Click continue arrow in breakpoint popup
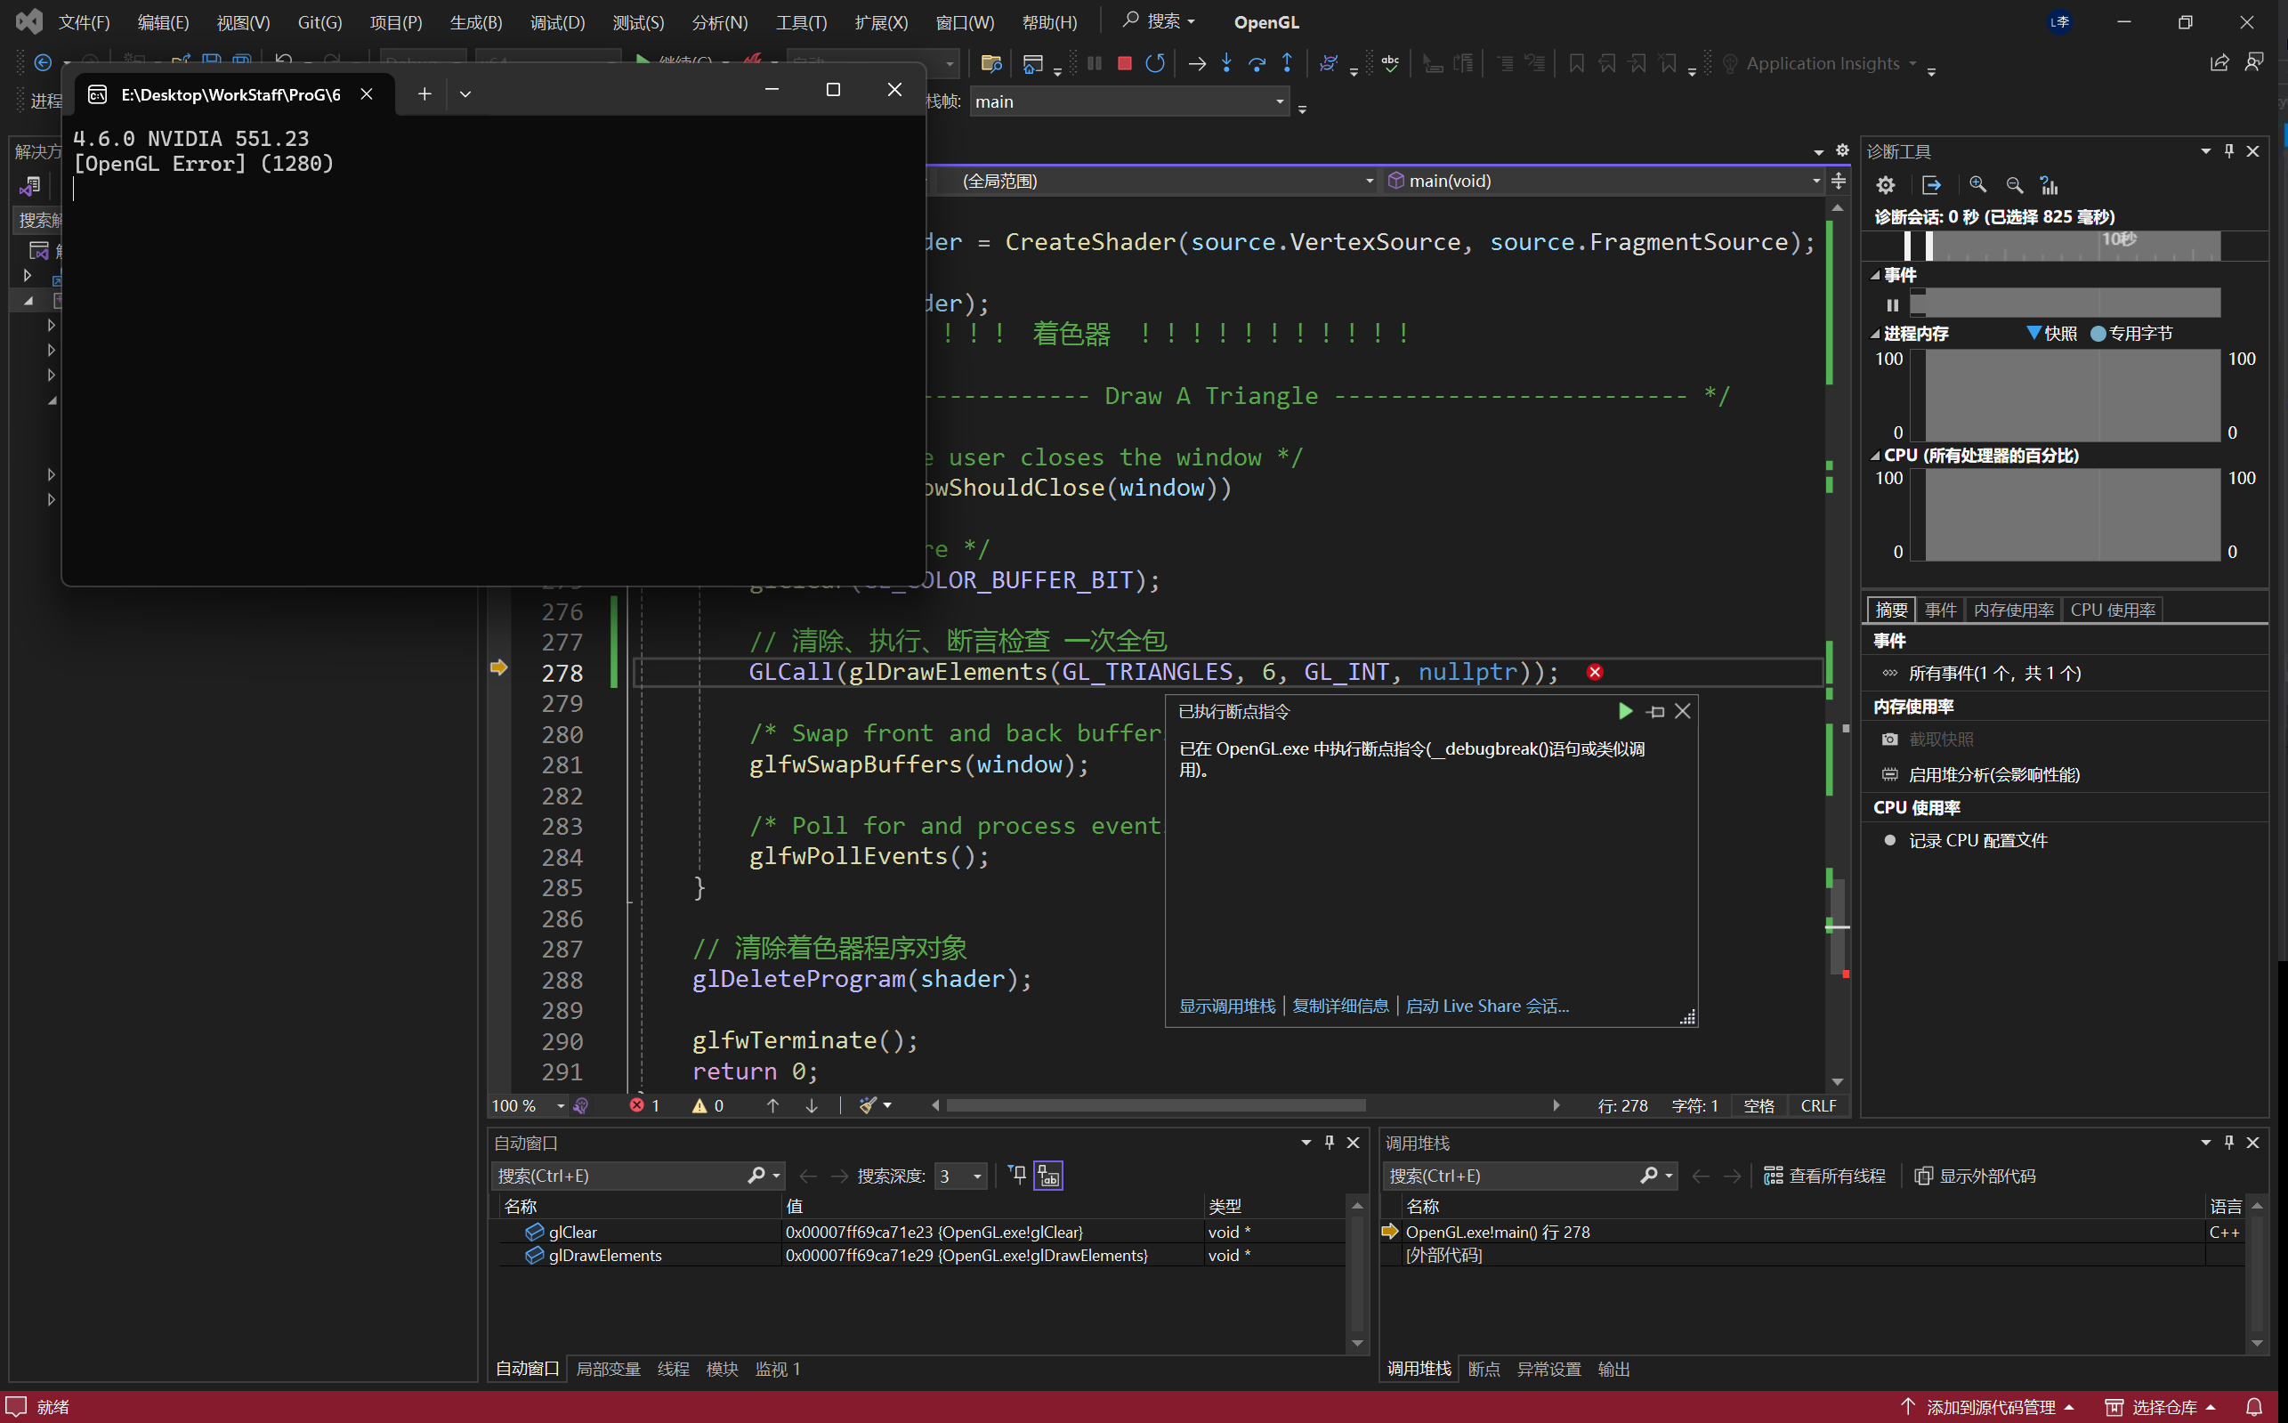This screenshot has width=2288, height=1423. coord(1625,712)
